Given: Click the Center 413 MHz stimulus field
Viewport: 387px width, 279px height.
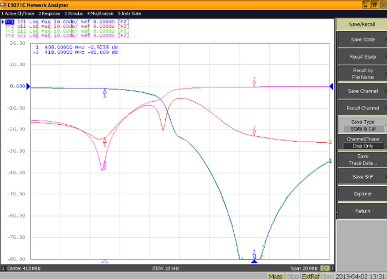Looking at the screenshot, I should click(24, 268).
